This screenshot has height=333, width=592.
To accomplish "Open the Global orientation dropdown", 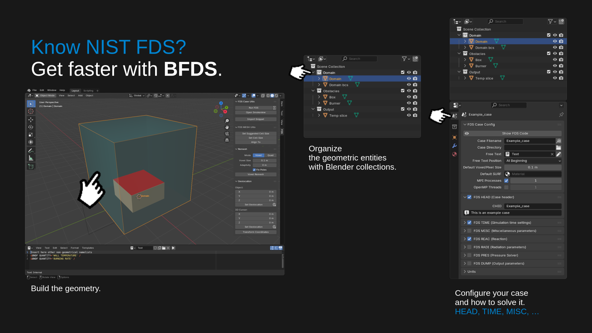I will (137, 96).
